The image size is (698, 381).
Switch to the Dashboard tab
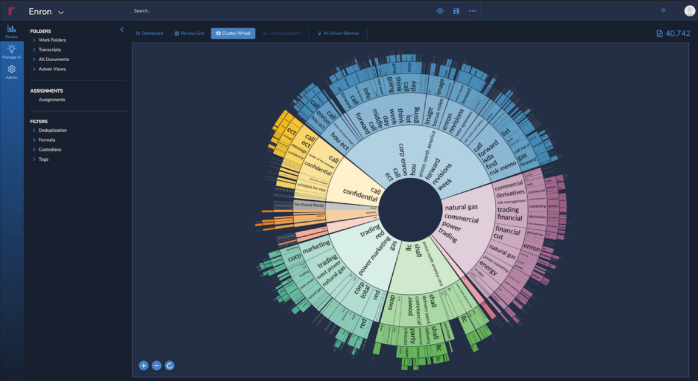[x=149, y=33]
